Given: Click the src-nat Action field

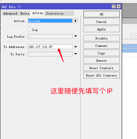Looking at the screenshot, I should pos(50,21).
